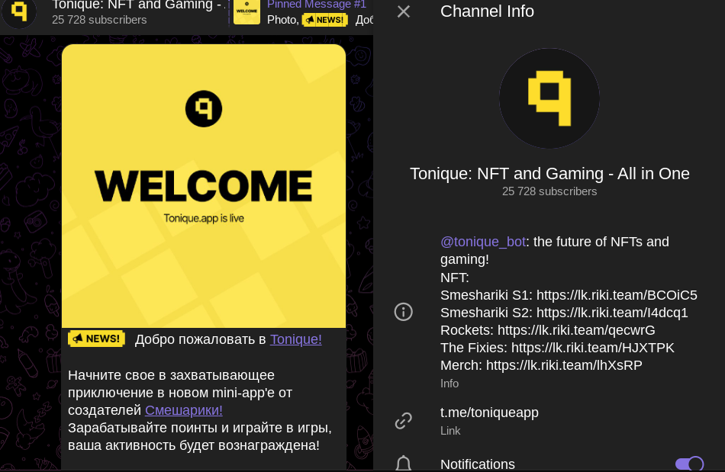
Task: Click the large Tonique profile picture
Action: 549,98
